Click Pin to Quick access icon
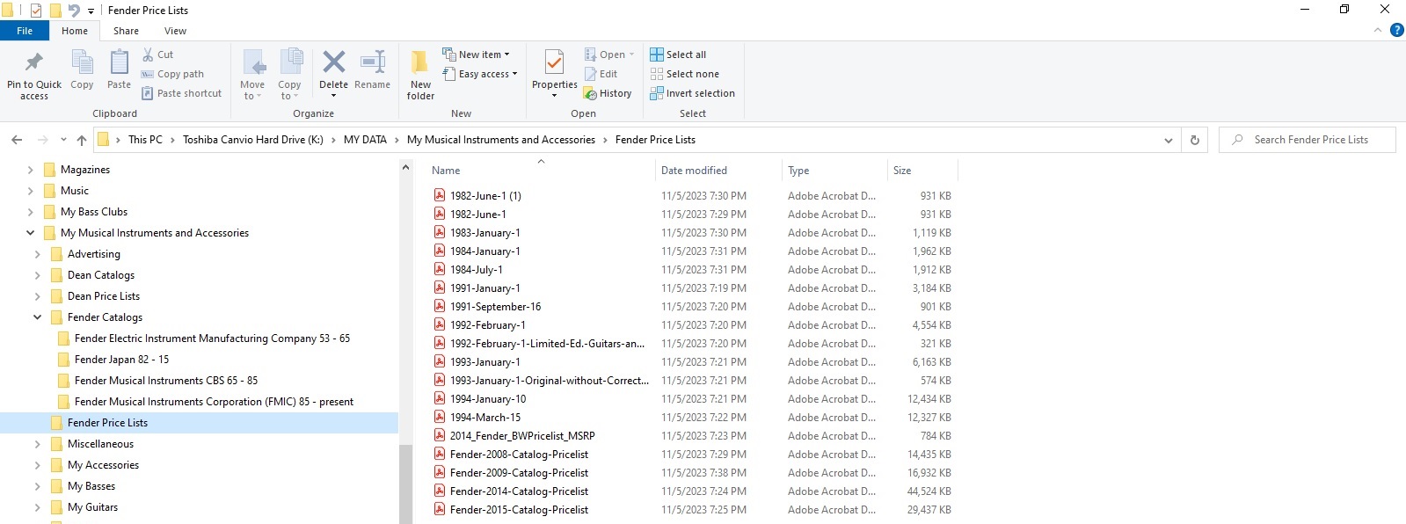The width and height of the screenshot is (1406, 524). click(x=34, y=62)
